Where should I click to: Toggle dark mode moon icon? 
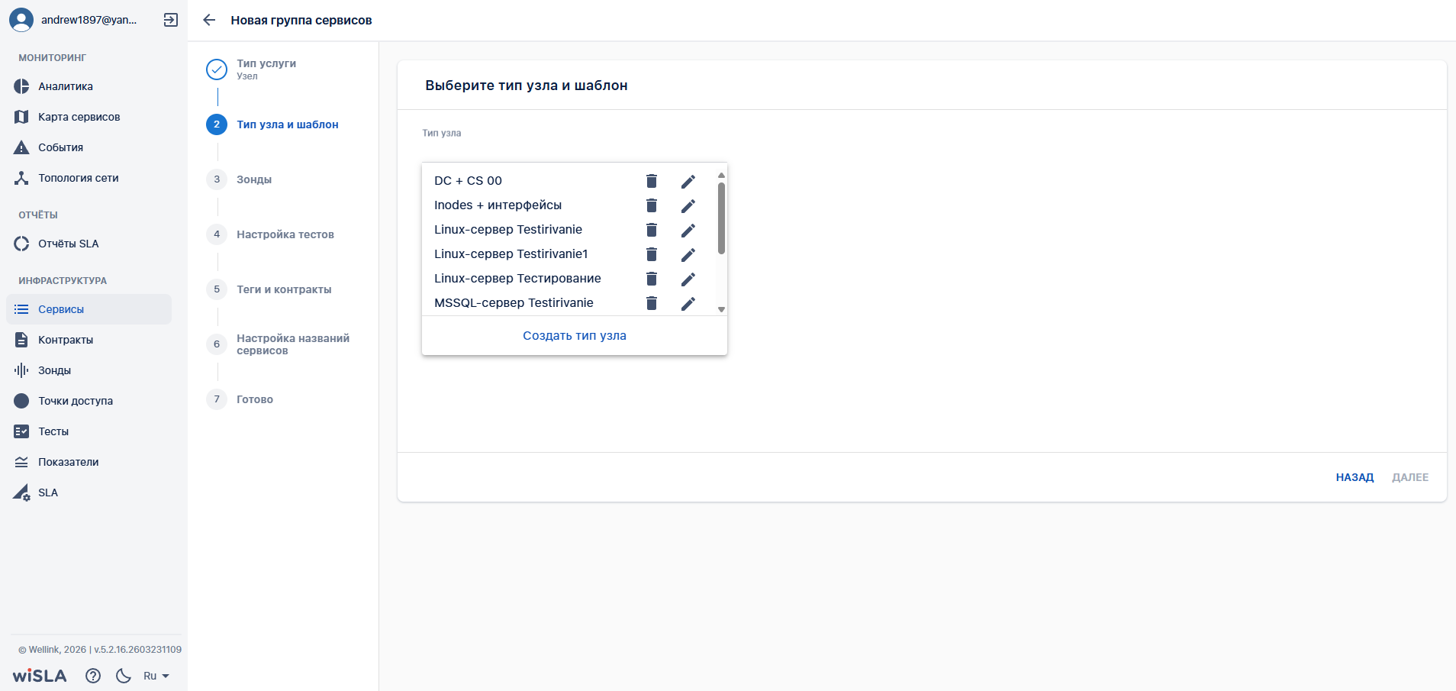point(123,676)
